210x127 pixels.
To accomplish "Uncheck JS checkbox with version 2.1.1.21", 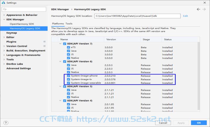I will tap(69, 93).
